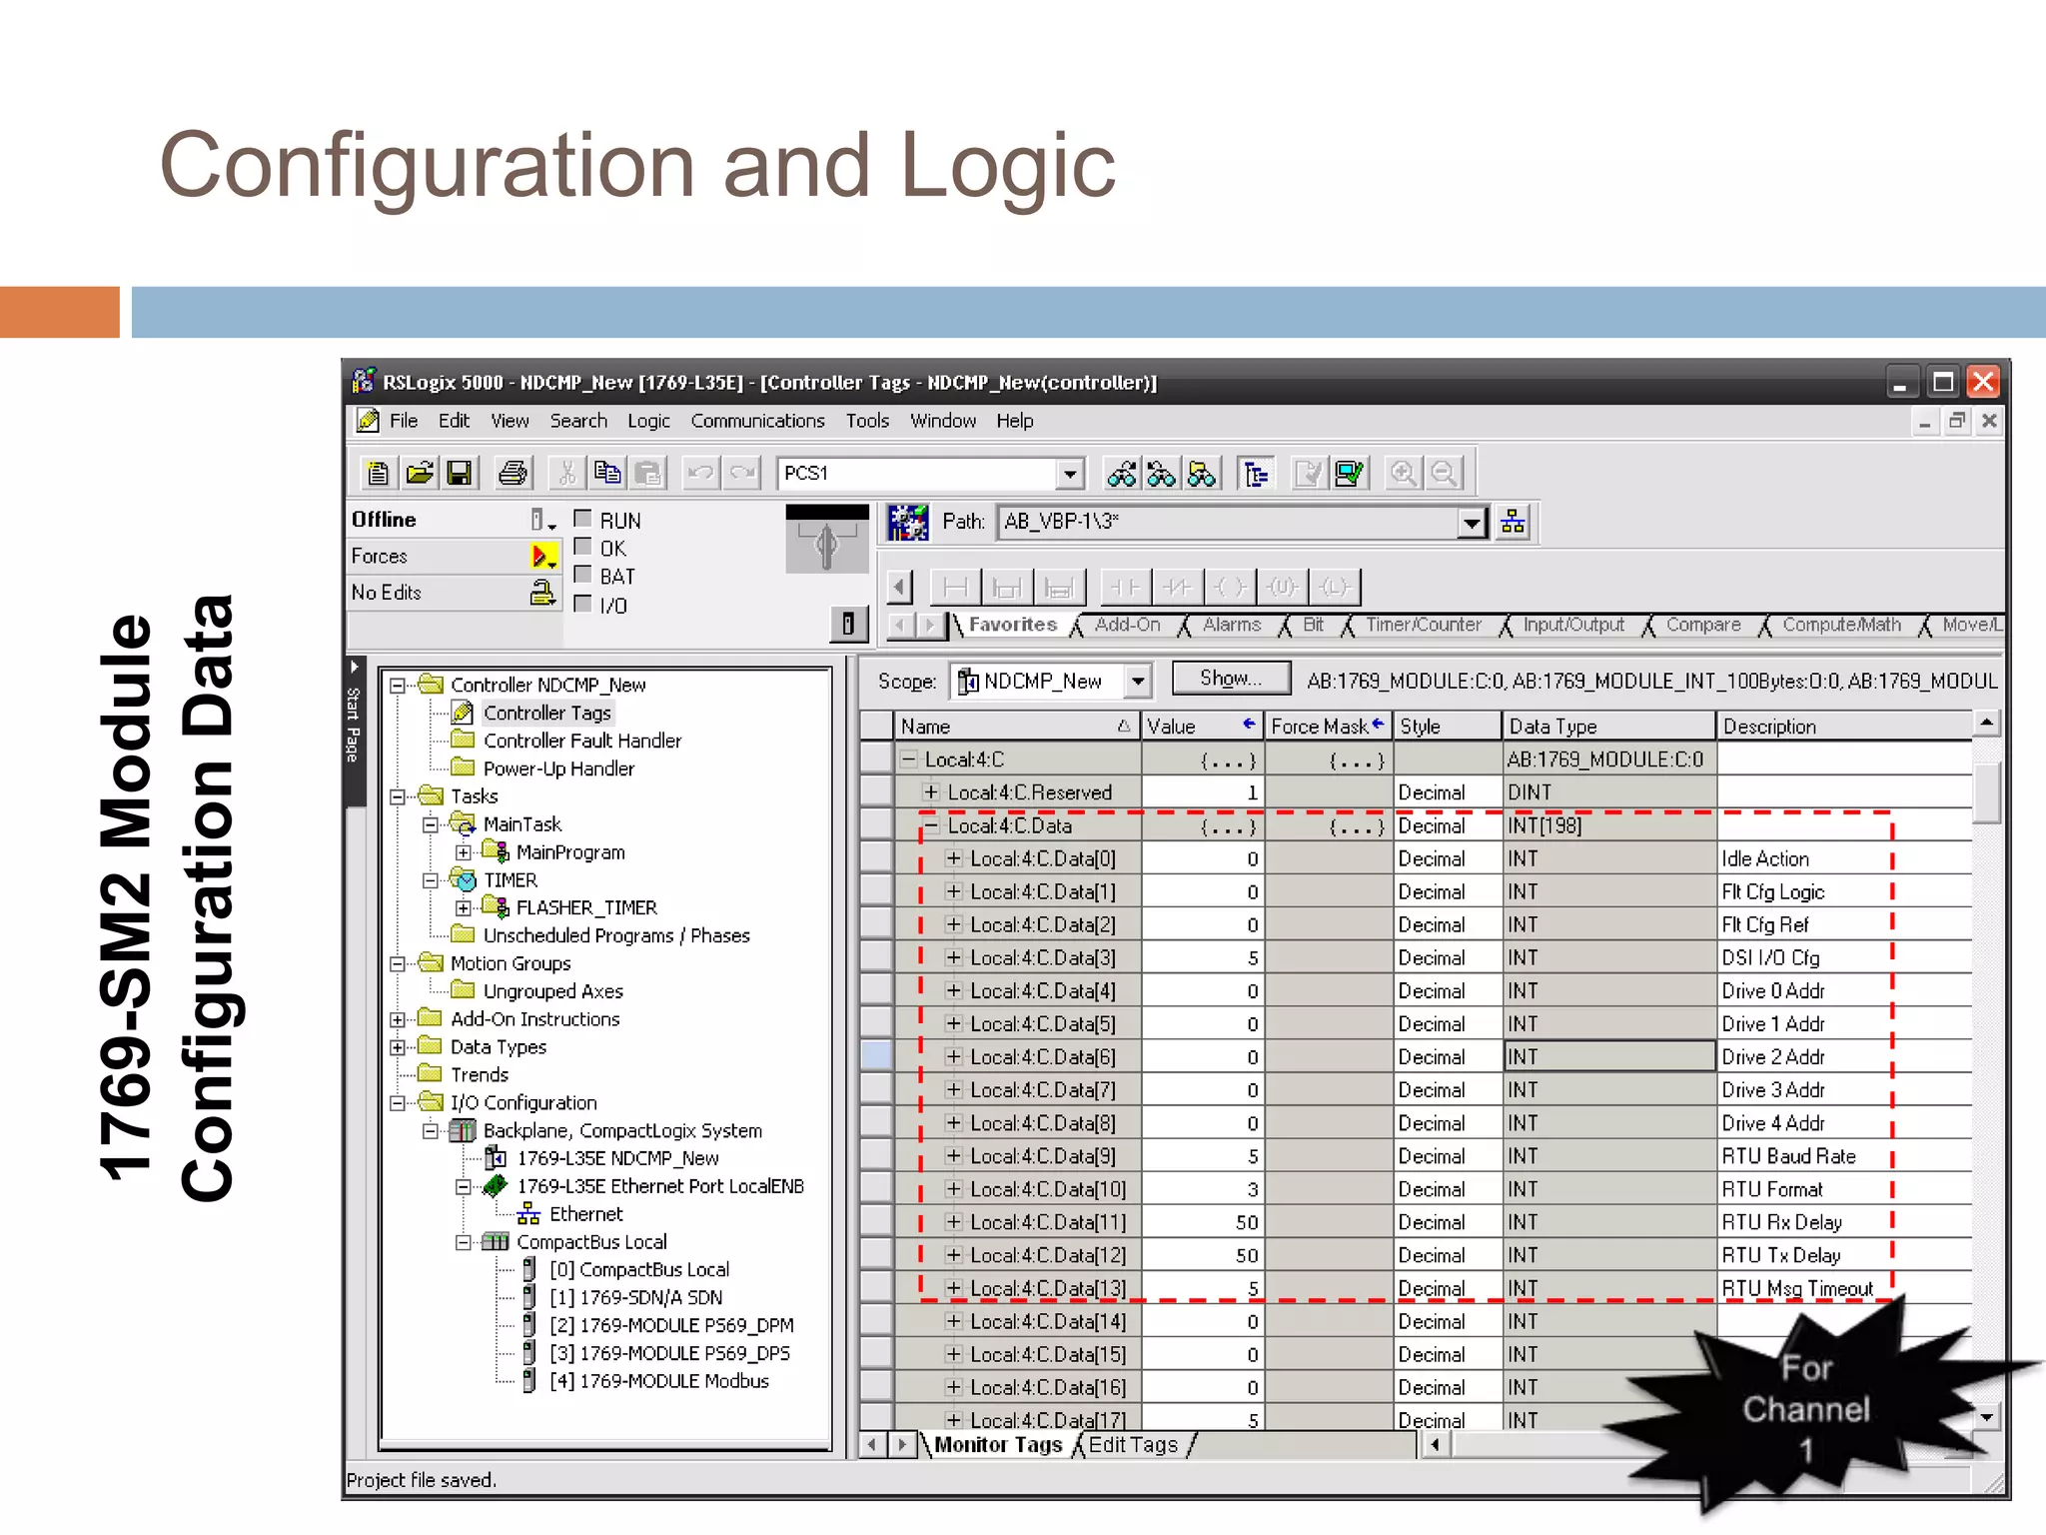The height and width of the screenshot is (1535, 2046).
Task: Select the Alarms instruction tab
Action: click(x=1231, y=625)
